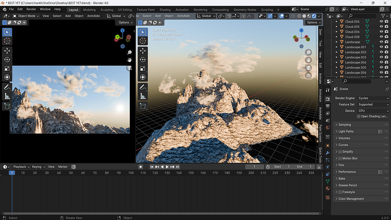The image size is (391, 220).
Task: Select the Annotate tool in left viewport
Action: coord(7,87)
